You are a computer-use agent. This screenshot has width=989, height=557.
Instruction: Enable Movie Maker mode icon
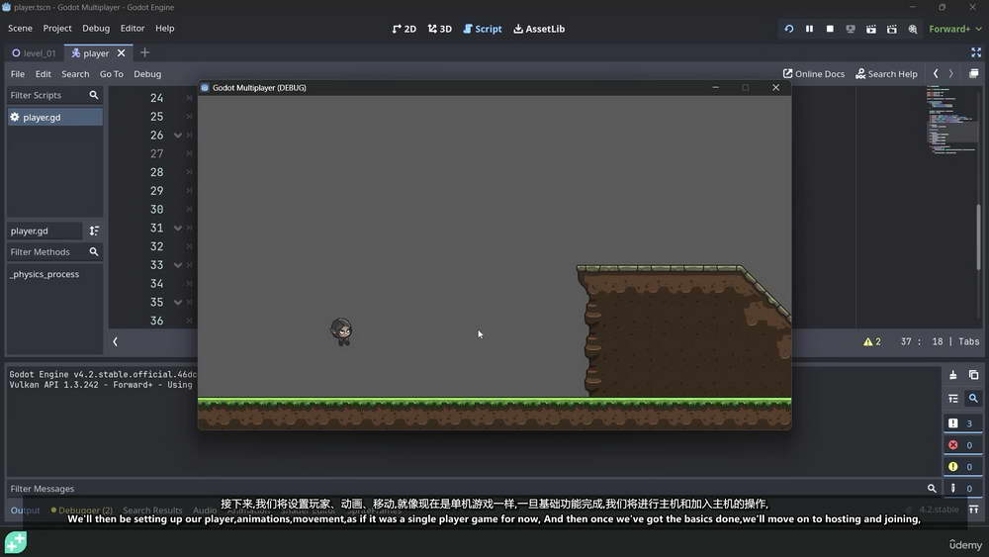tap(913, 29)
